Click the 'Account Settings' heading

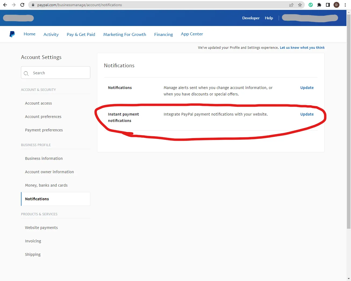[x=41, y=57]
